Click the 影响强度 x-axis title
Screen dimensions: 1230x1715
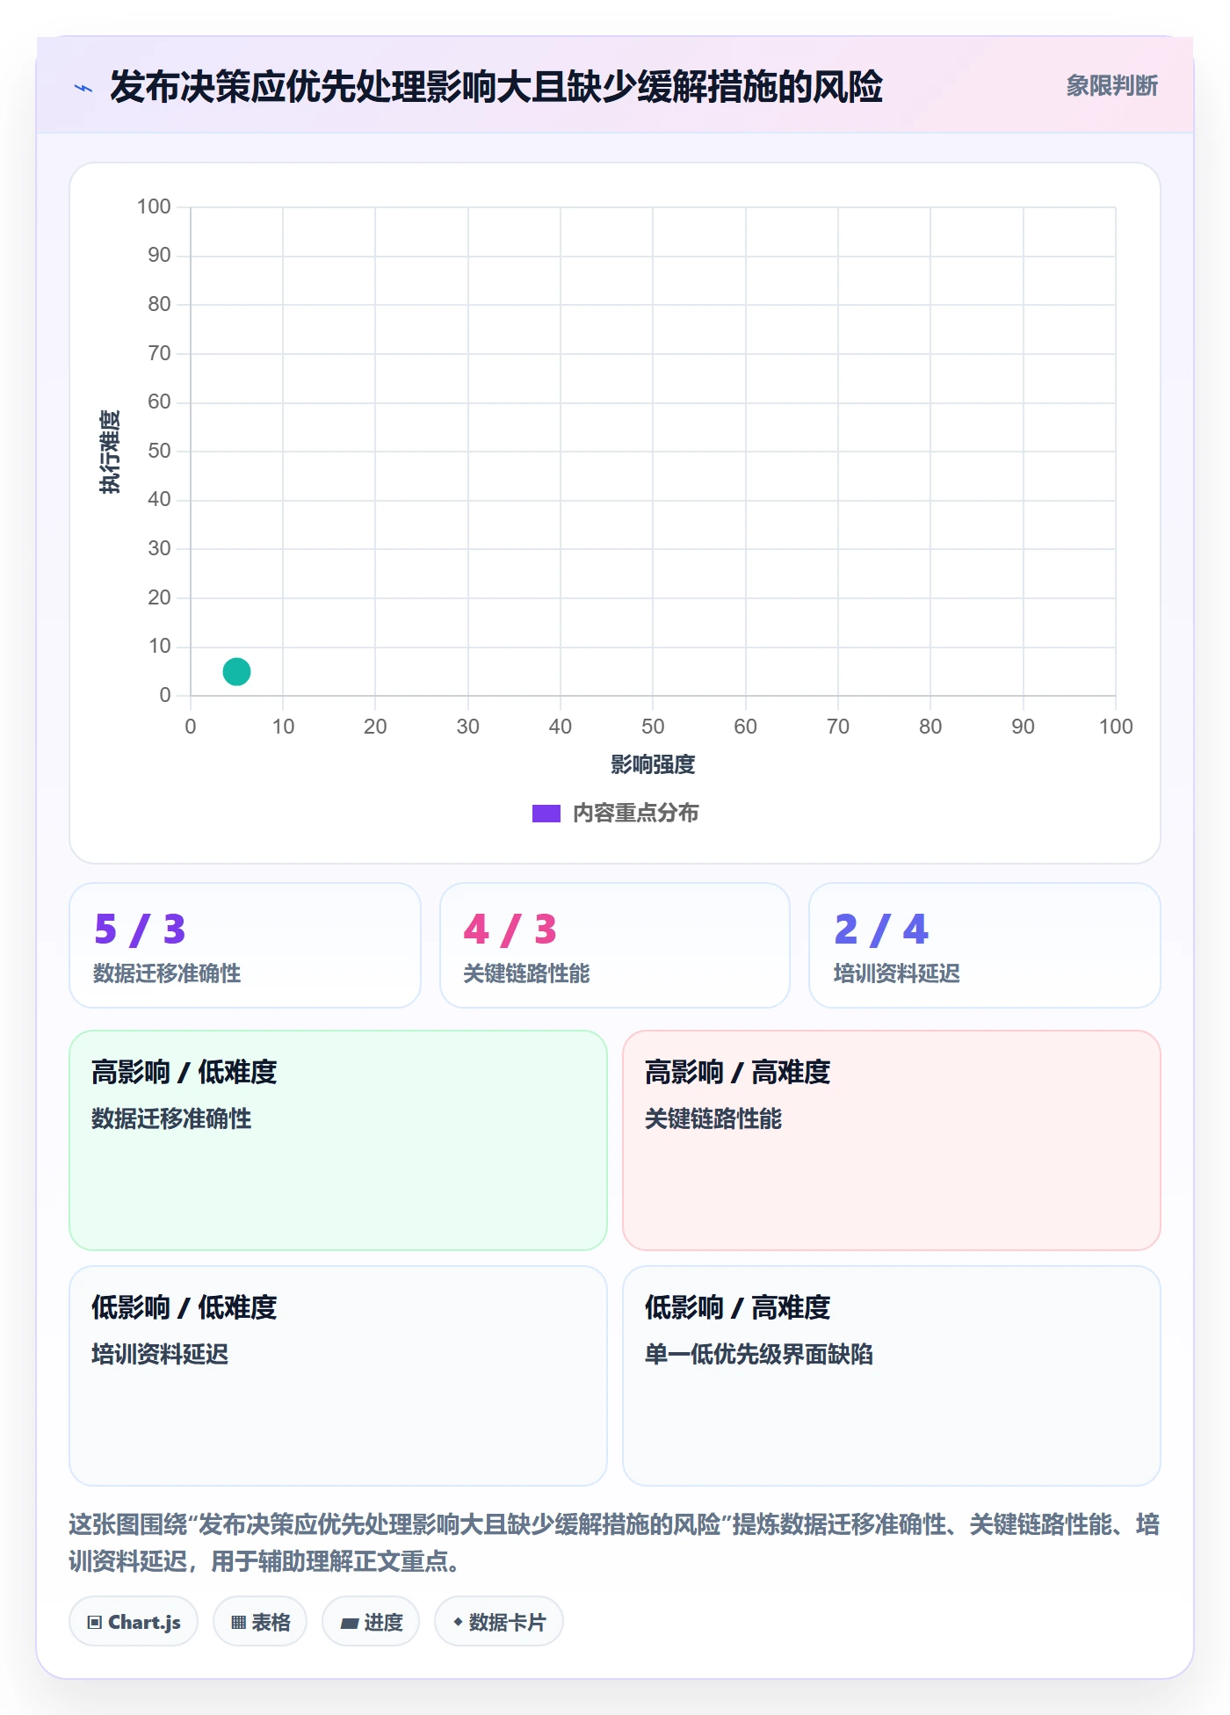[x=653, y=764]
